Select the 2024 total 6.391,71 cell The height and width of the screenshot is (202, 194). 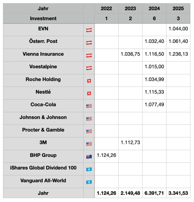pyautogui.click(x=154, y=193)
